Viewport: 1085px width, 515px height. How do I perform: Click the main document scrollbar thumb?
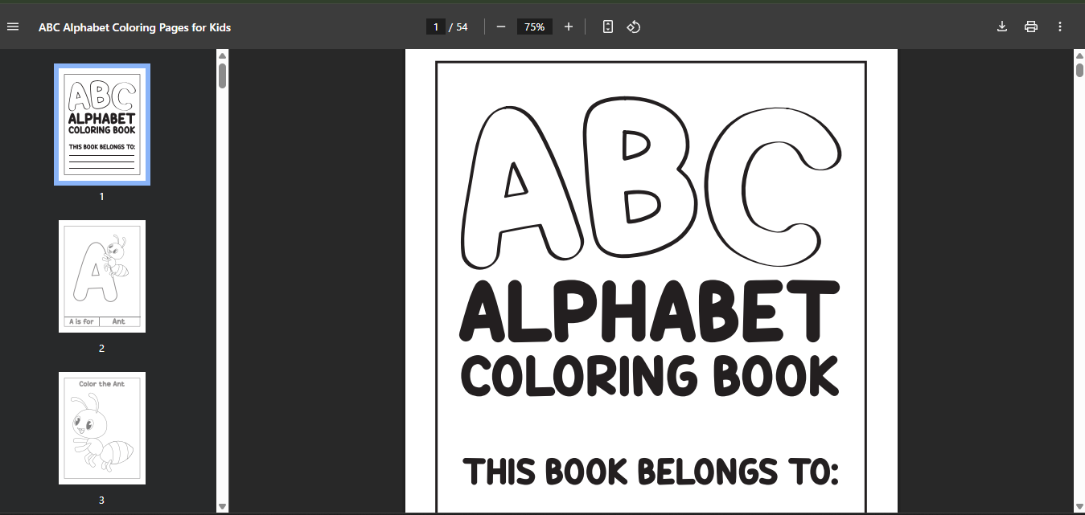click(1079, 70)
